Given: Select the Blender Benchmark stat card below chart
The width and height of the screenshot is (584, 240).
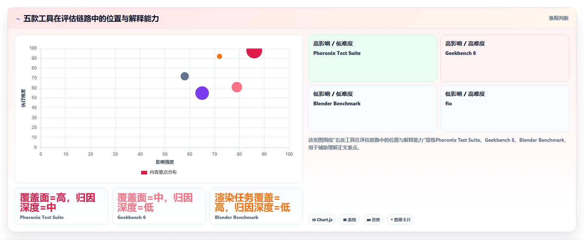Looking at the screenshot, I should [x=256, y=206].
